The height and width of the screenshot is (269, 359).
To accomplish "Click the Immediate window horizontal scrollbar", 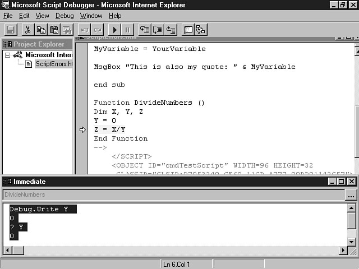I will pos(174,250).
